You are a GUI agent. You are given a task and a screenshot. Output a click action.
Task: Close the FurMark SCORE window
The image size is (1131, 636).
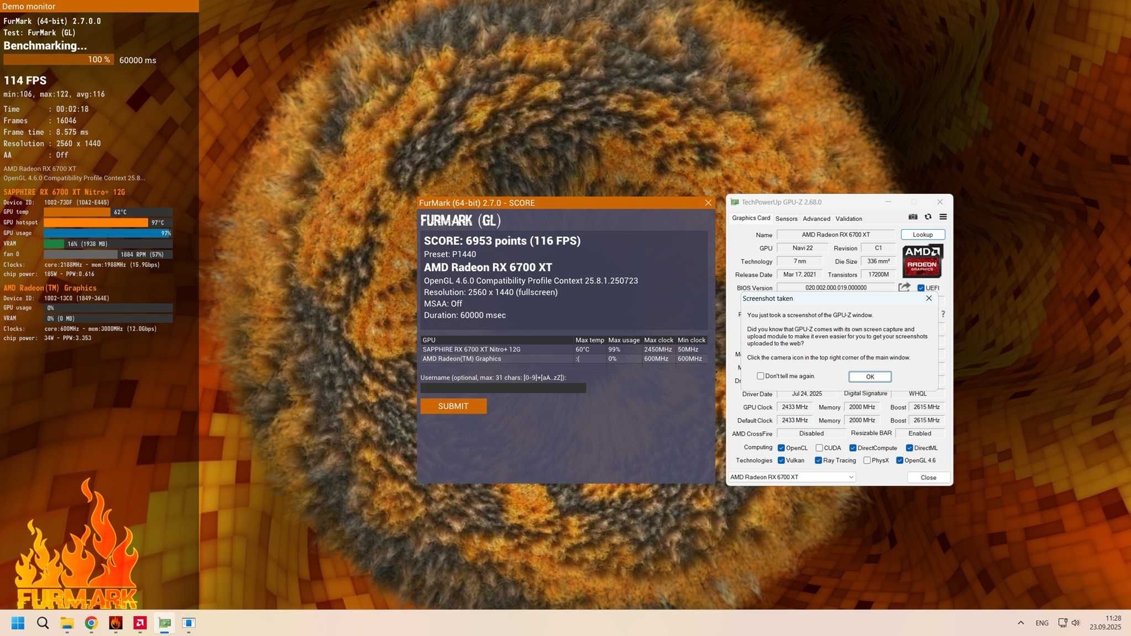coord(708,203)
